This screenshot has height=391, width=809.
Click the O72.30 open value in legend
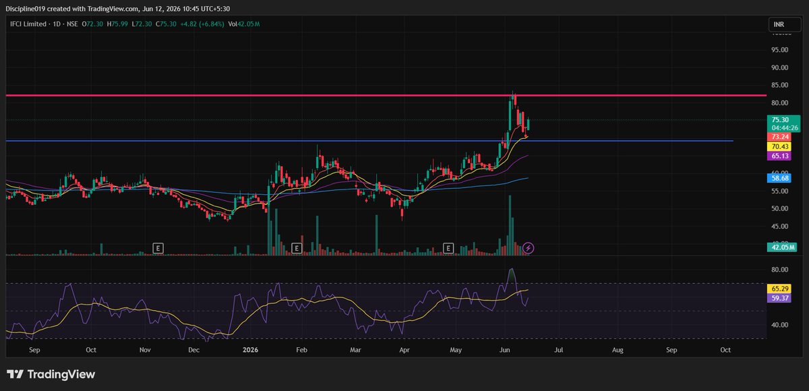[92, 24]
